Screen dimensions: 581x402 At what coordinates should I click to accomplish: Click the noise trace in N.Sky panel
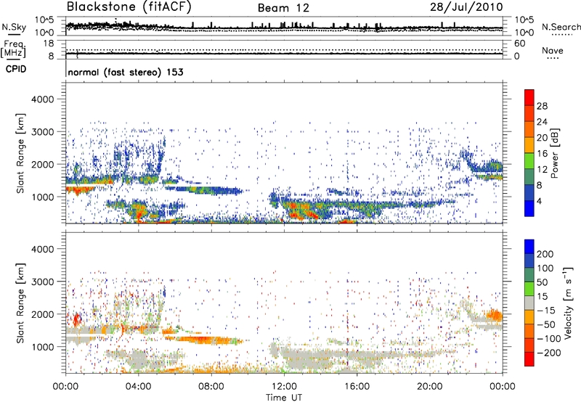(284, 27)
